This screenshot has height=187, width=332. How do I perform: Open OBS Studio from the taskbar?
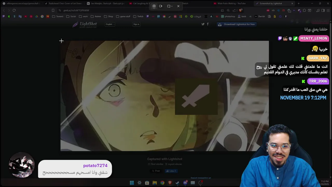(200, 183)
